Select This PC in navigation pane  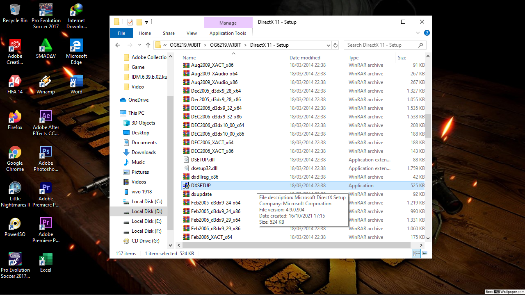pos(136,113)
